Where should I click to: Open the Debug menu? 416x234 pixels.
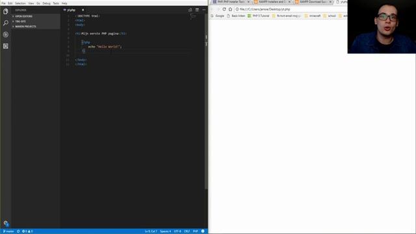pyautogui.click(x=46, y=3)
